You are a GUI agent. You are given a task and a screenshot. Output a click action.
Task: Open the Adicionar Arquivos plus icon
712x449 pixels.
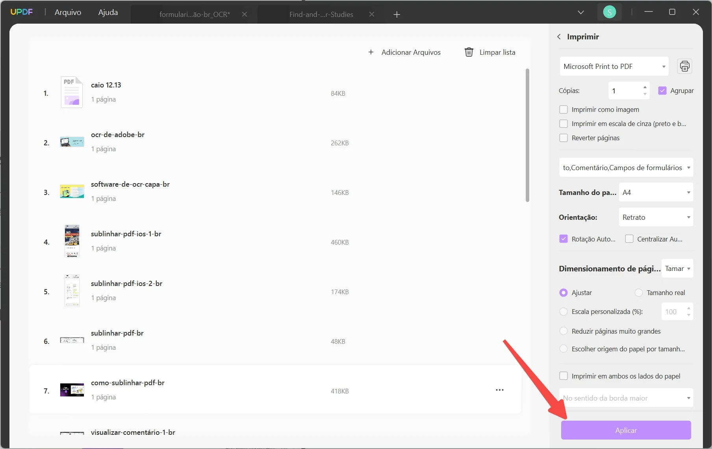(371, 52)
